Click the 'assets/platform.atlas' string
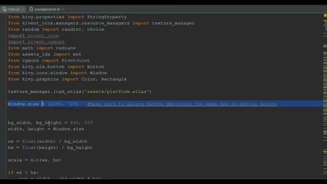This screenshot has height=184, width=327. [116, 91]
